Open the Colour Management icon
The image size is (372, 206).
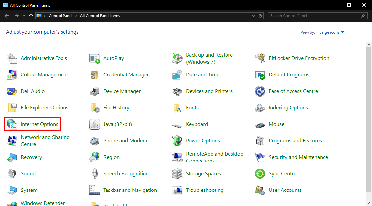(12, 75)
